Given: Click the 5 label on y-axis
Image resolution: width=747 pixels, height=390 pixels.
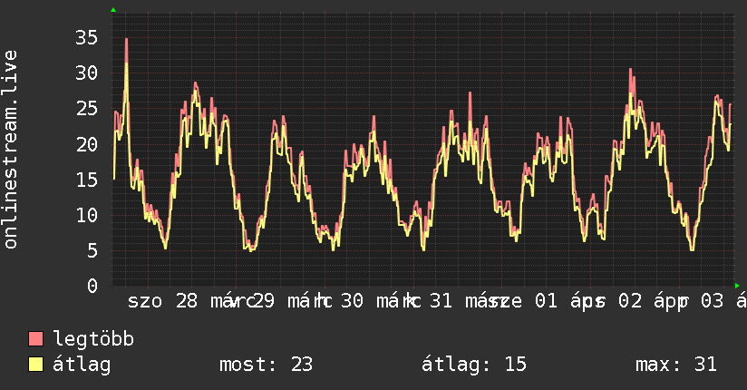Looking at the screenshot, I should [92, 251].
